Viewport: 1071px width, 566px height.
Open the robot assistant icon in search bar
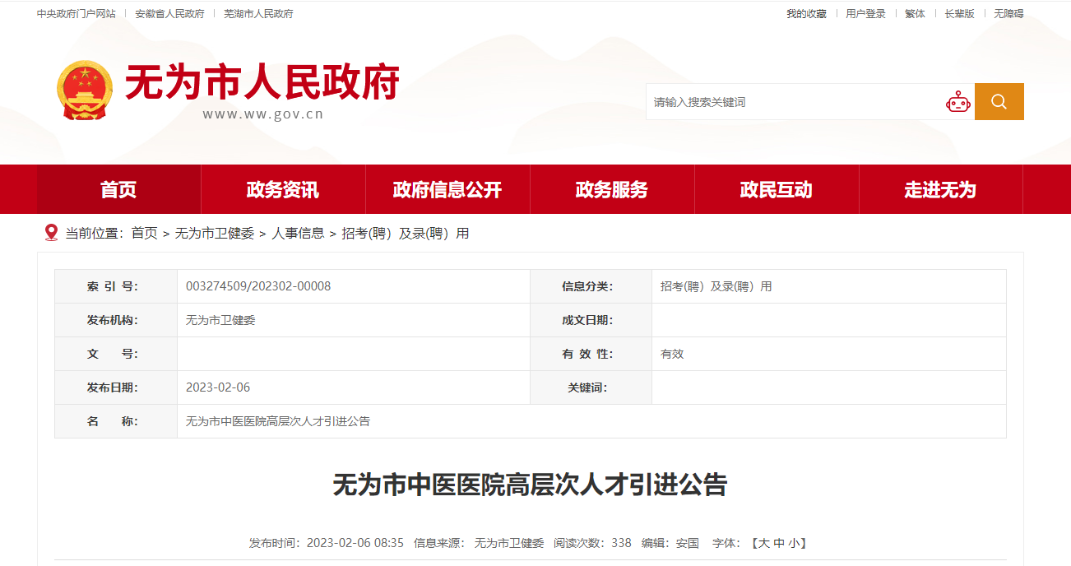click(x=957, y=102)
